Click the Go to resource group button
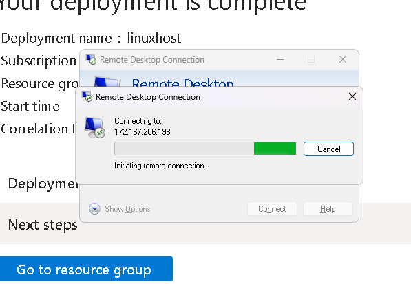Viewport: 411px width, 284px height. [x=86, y=269]
